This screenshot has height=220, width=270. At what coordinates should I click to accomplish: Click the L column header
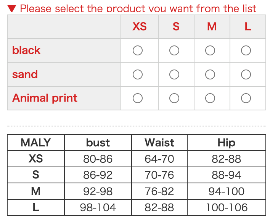click(247, 27)
